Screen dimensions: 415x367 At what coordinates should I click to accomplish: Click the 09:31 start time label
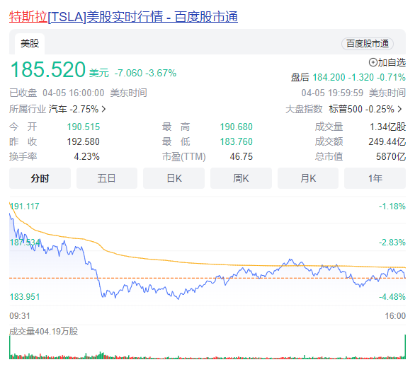click(x=20, y=316)
